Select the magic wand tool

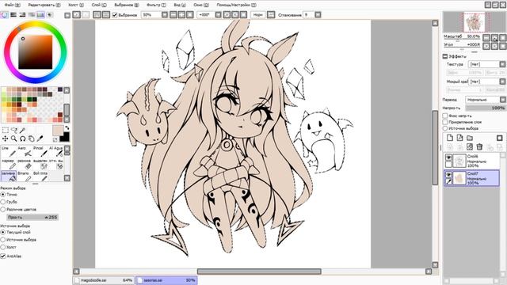pyautogui.click(x=22, y=130)
